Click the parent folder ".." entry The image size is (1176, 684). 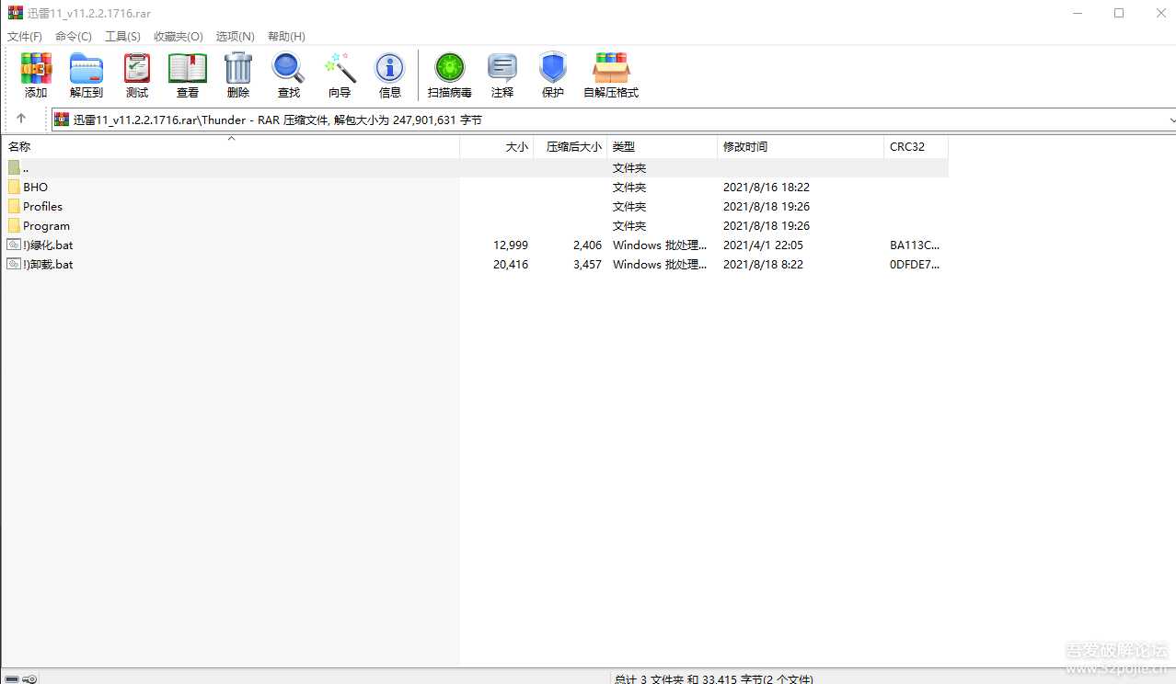[x=25, y=168]
